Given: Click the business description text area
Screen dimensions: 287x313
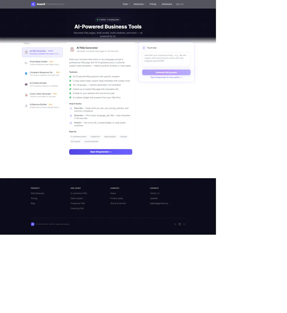Looking at the screenshot, I should pos(166,60).
